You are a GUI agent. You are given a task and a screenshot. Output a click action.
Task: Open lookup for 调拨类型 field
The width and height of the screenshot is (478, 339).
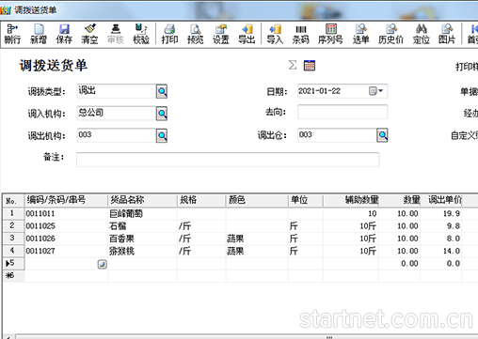(162, 91)
